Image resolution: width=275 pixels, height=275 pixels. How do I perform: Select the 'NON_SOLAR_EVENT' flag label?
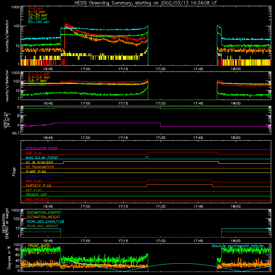42,158
